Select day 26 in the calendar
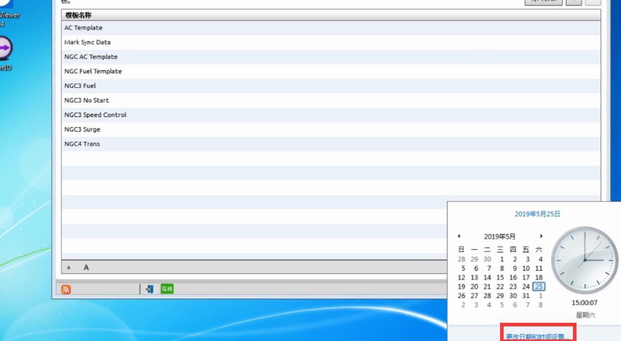The height and width of the screenshot is (341, 621). coord(462,295)
